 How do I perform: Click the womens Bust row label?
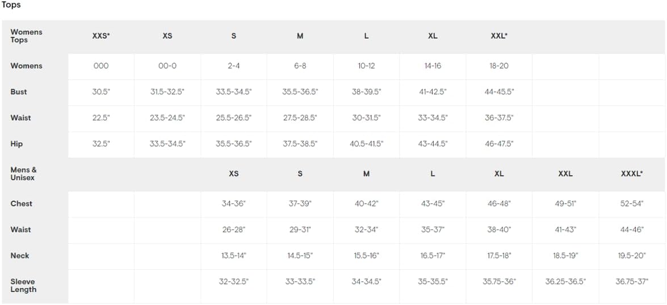tap(19, 92)
